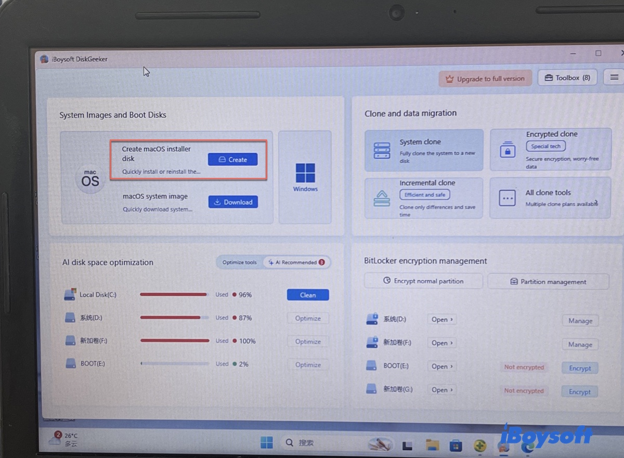Click Not encrypted status for 新加卷(G:)
Viewport: 624px width, 458px height.
(524, 390)
